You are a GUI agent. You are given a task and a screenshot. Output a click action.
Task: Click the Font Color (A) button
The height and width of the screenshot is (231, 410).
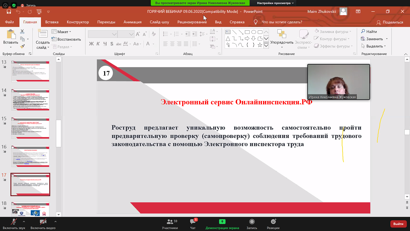(x=148, y=44)
